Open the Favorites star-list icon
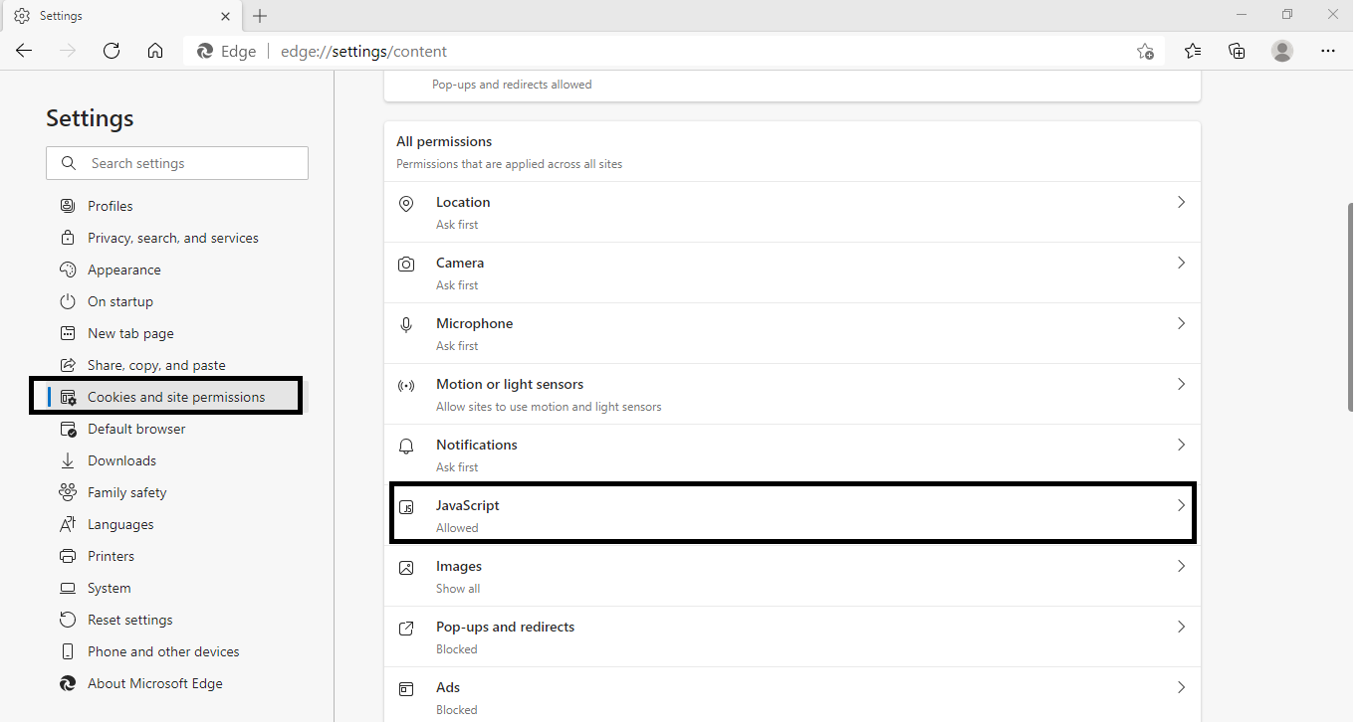1366x724 pixels. [1193, 51]
